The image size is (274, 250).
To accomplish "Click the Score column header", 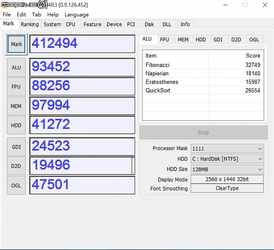I will pos(236,56).
